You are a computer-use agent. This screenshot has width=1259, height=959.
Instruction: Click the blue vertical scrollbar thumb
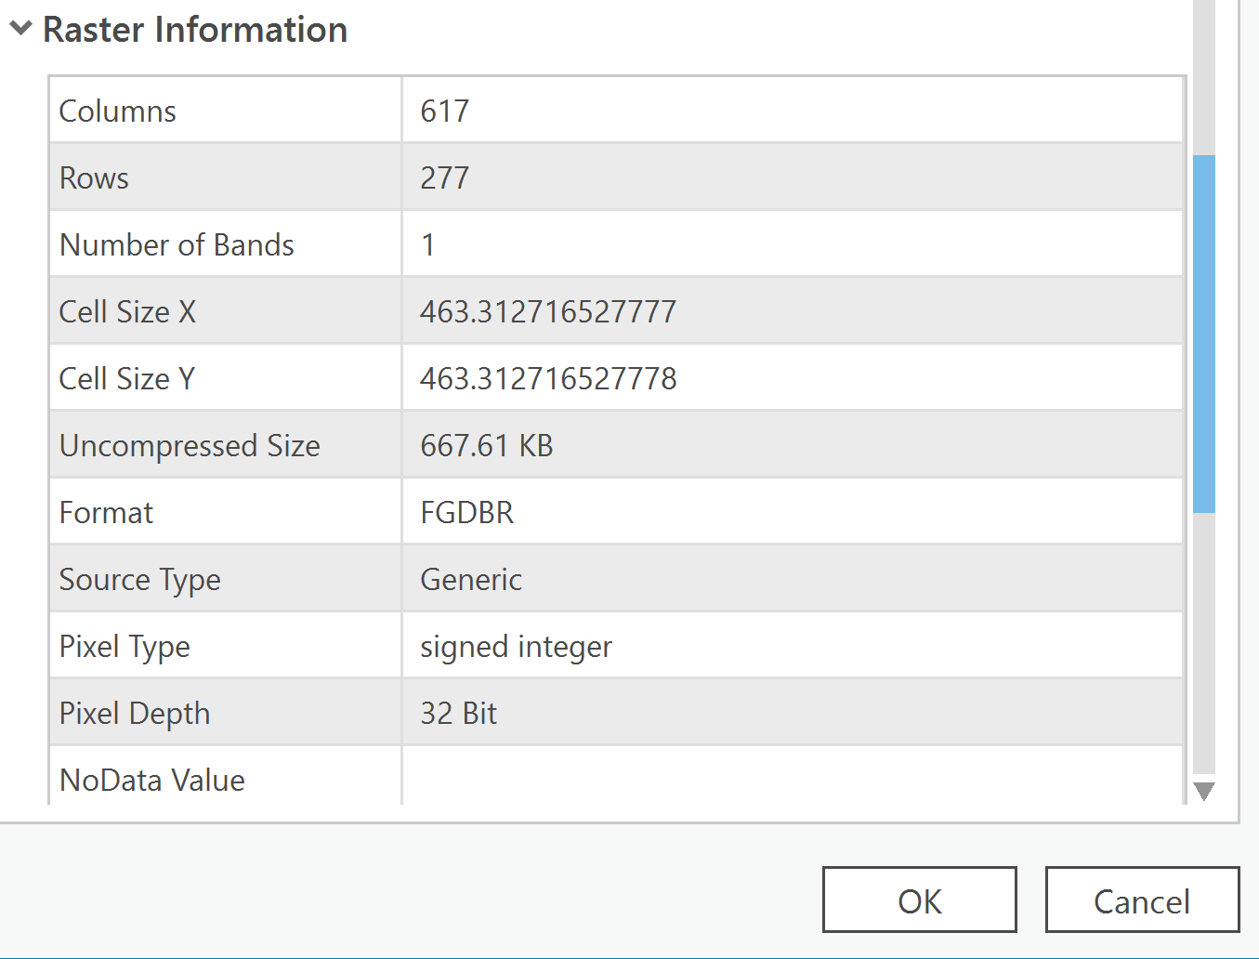point(1204,334)
